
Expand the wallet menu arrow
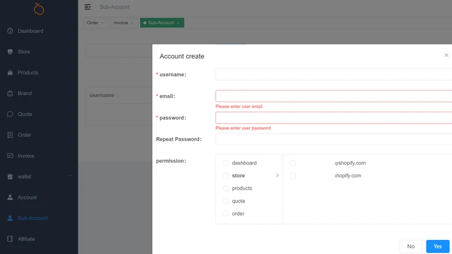pyautogui.click(x=69, y=176)
